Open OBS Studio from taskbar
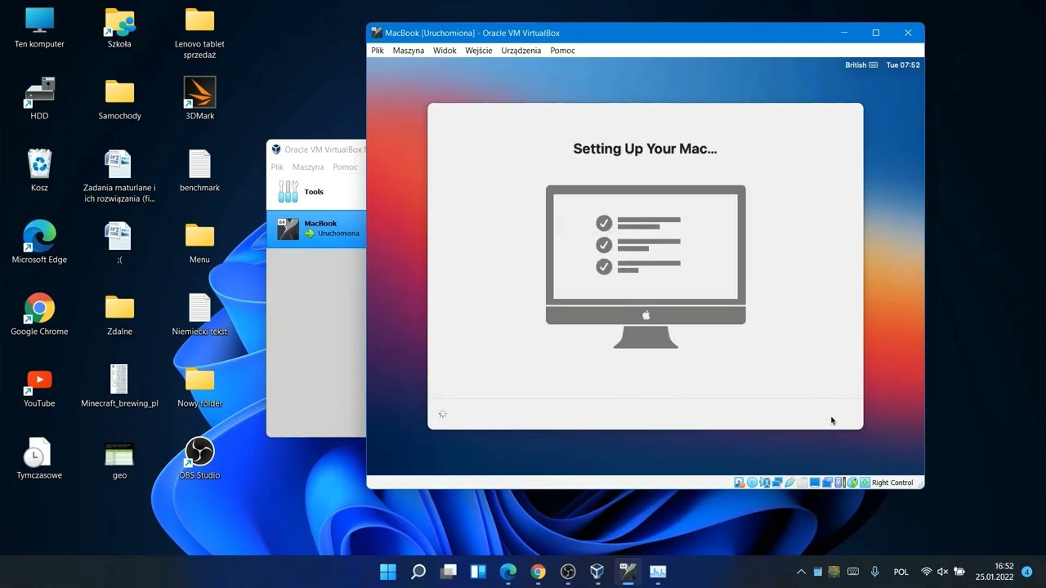 [568, 572]
